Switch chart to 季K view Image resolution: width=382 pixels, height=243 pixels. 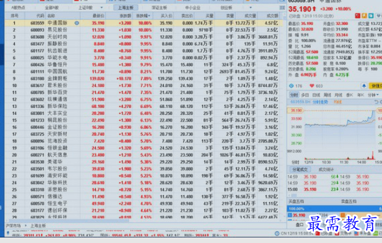click(349, 95)
